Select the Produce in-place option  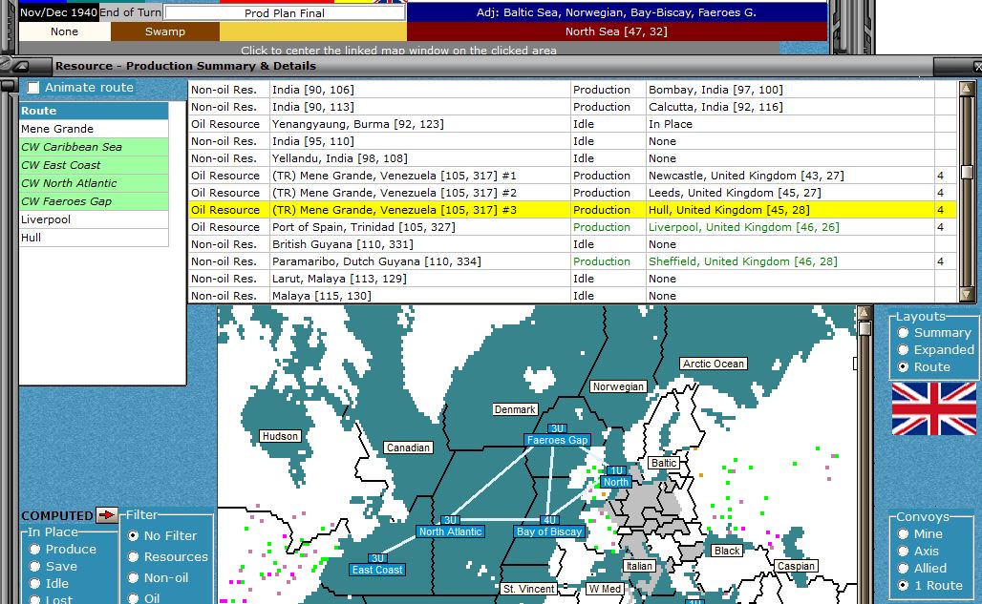(x=35, y=549)
